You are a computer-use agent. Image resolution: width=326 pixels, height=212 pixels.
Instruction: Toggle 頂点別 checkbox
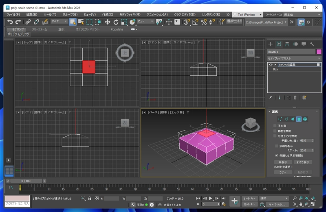(x=275, y=126)
